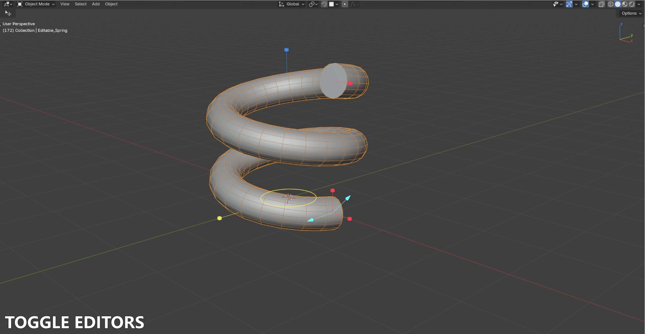Click the Z axis on the navigation gizmo
The height and width of the screenshot is (334, 645).
[x=621, y=24]
